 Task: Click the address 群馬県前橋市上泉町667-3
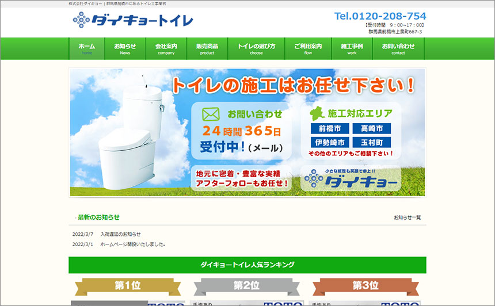[395, 32]
